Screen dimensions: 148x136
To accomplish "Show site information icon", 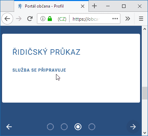I will coord(43,19).
